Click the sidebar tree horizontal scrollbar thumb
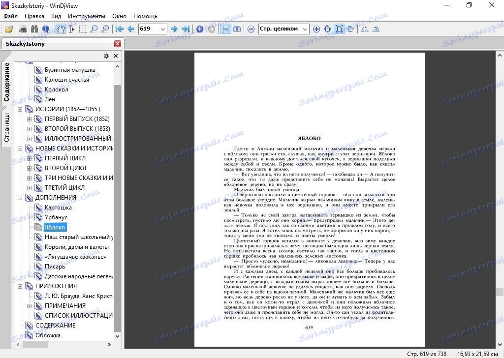The width and height of the screenshot is (504, 358). (35, 345)
